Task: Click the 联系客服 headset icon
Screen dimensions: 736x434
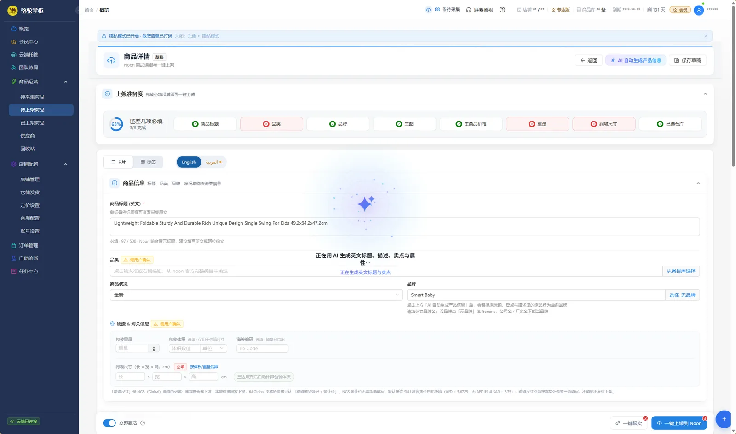Action: click(469, 10)
